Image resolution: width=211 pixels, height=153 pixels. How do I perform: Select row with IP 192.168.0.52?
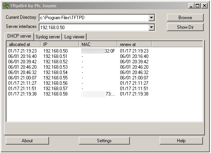pos(104,62)
